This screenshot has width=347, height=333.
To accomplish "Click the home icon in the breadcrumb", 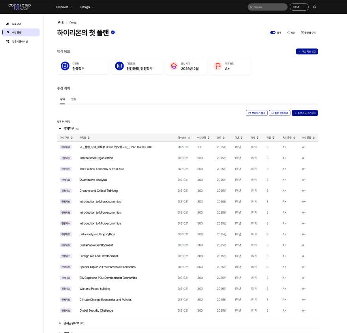I will (x=59, y=23).
